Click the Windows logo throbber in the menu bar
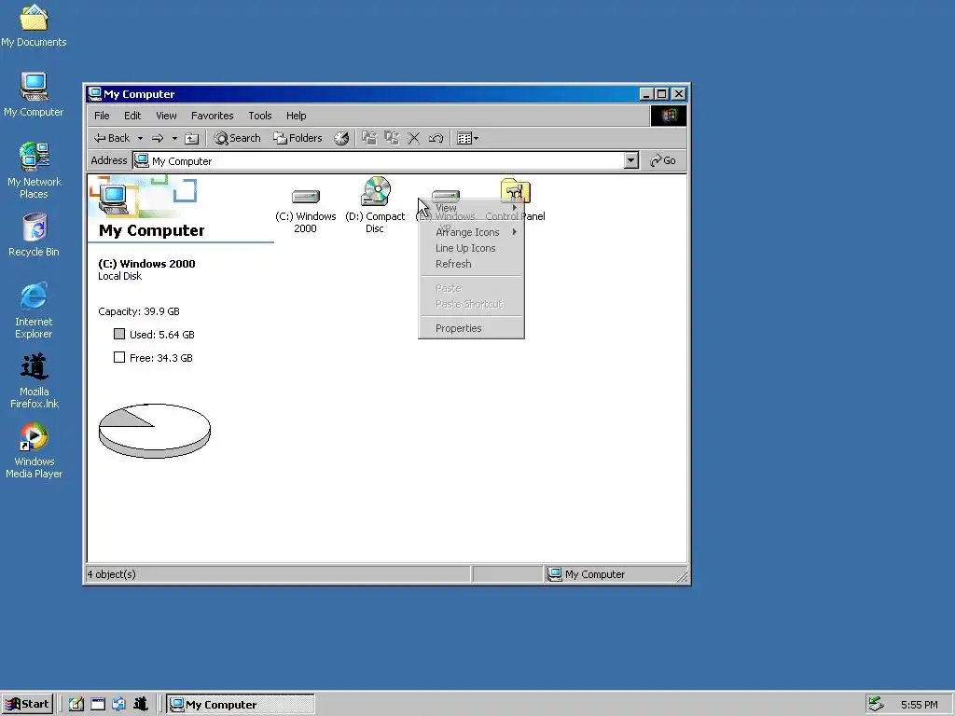Viewport: 955px width, 716px height. (x=669, y=116)
